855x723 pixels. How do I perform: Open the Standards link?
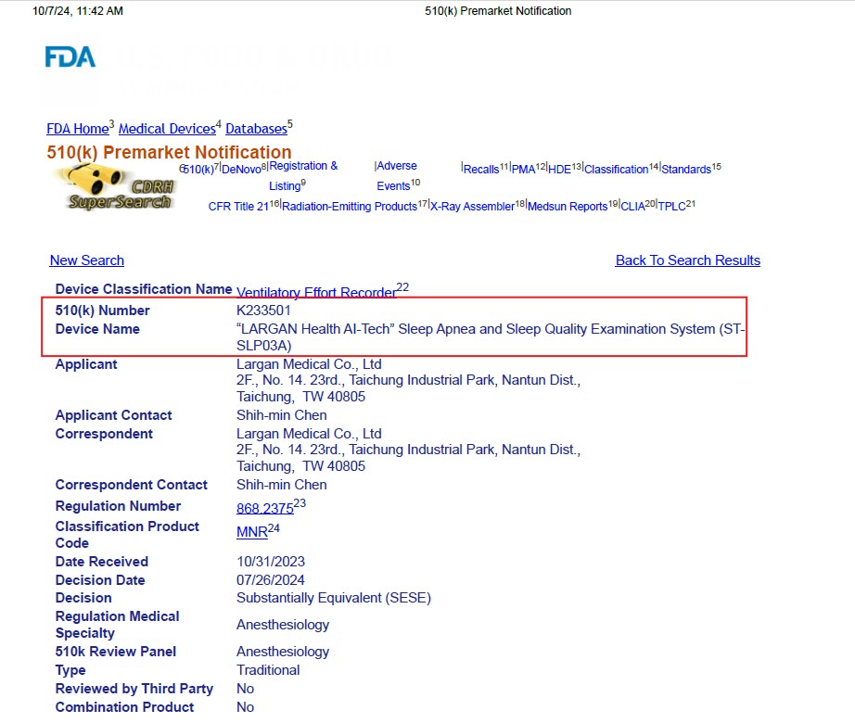pyautogui.click(x=686, y=169)
